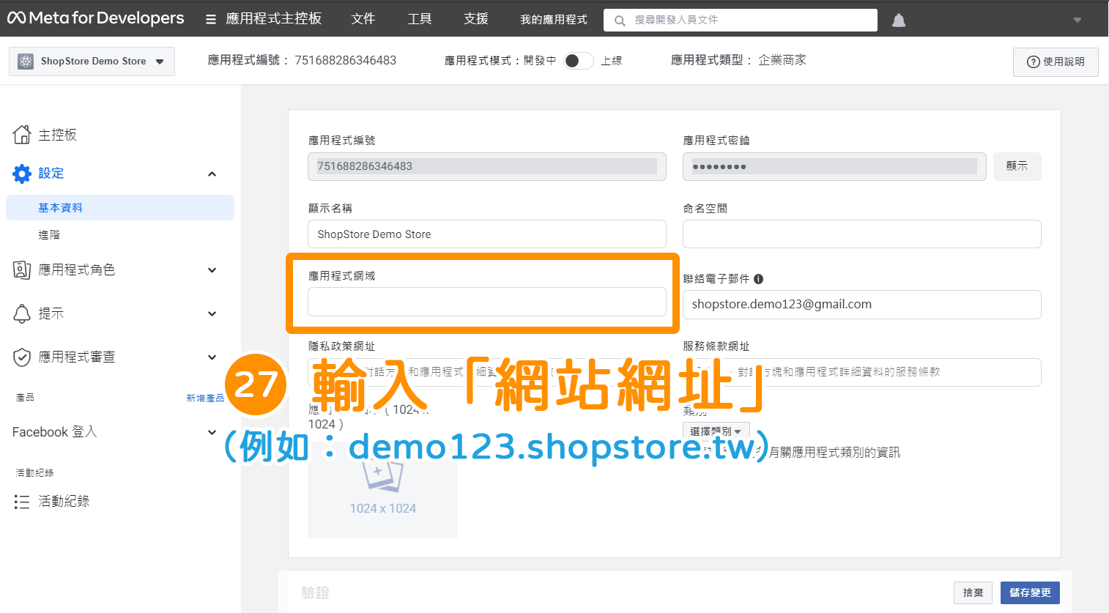The width and height of the screenshot is (1109, 613).
Task: Click the 服務條款網址 input field
Action: [862, 372]
